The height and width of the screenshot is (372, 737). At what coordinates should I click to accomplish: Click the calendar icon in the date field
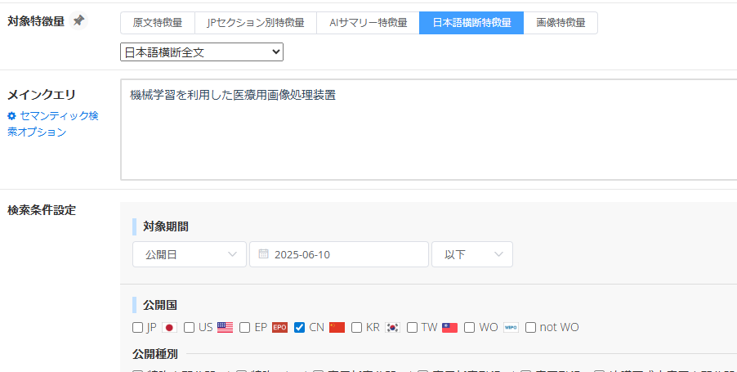point(263,254)
